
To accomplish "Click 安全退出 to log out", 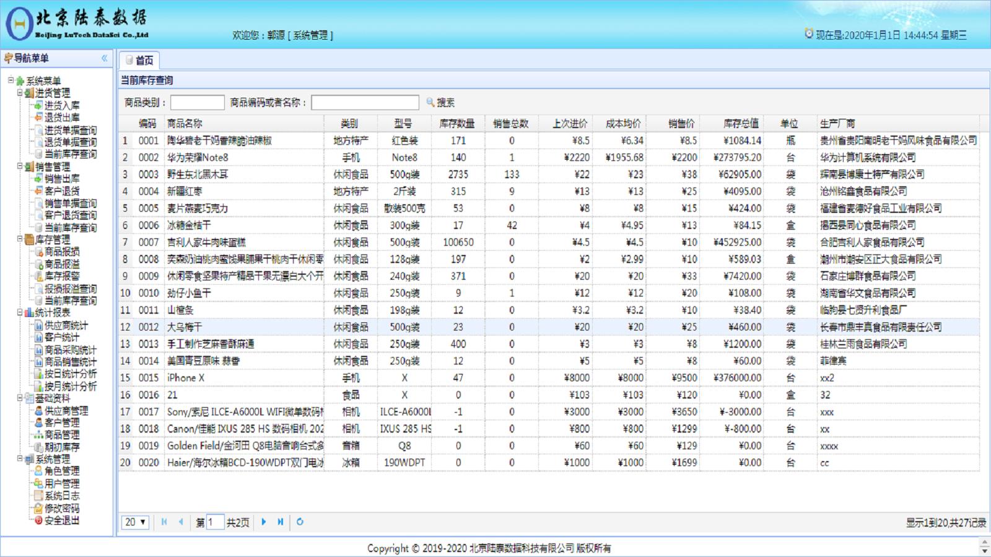I will (62, 520).
